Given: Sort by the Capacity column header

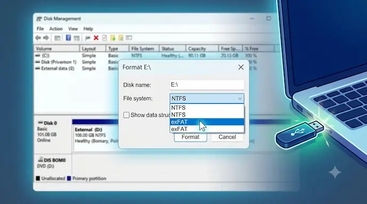Looking at the screenshot, I should [202, 48].
